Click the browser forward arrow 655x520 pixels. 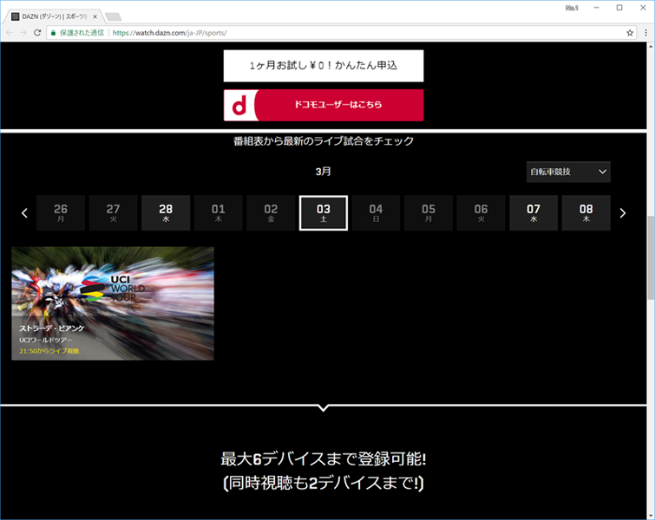coord(23,33)
